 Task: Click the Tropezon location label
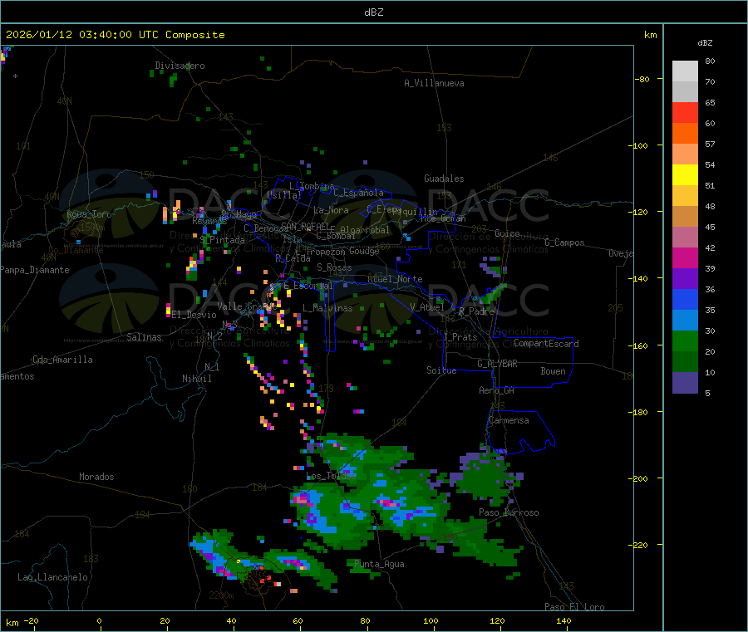326,252
